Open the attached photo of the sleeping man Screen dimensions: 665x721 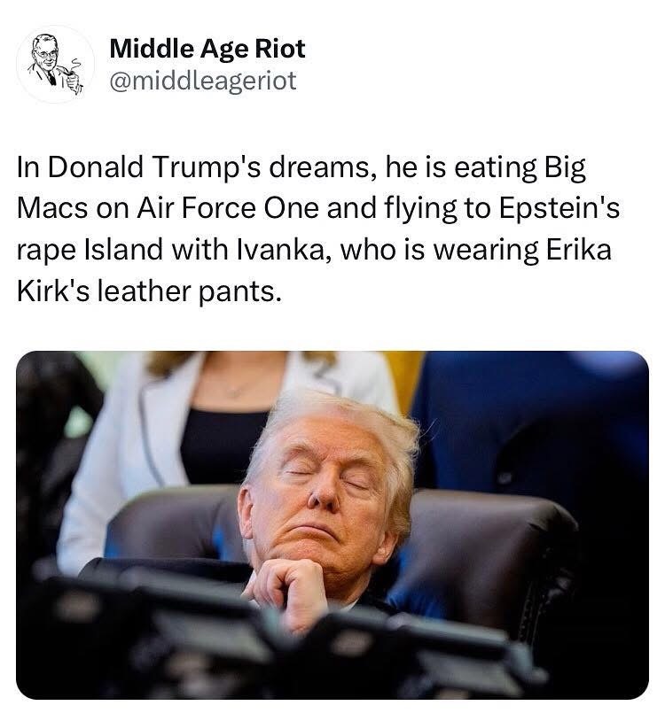tap(332, 524)
